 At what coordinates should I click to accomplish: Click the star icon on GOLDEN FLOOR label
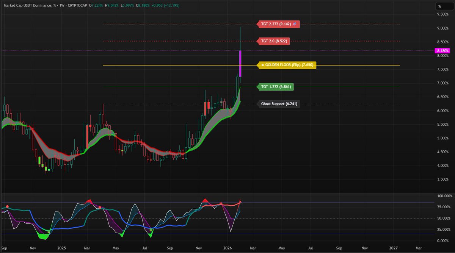263,65
